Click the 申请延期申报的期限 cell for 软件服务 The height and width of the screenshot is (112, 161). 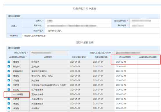[x=149, y=62]
